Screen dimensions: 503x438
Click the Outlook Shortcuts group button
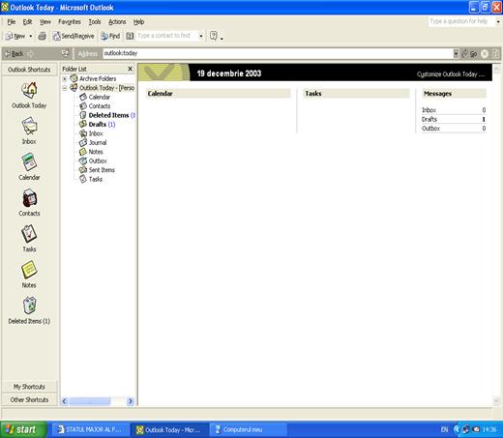point(29,70)
